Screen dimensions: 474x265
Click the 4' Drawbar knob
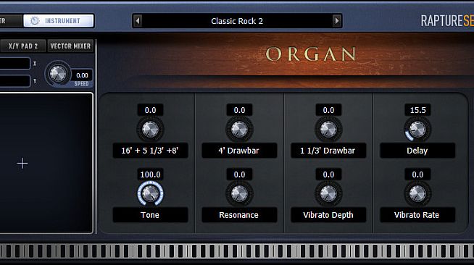click(239, 130)
